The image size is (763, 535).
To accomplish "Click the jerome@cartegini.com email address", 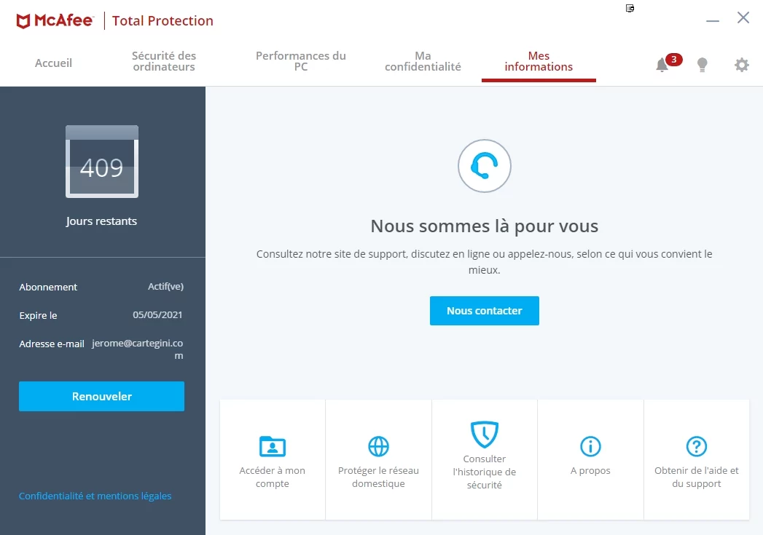I will 137,349.
